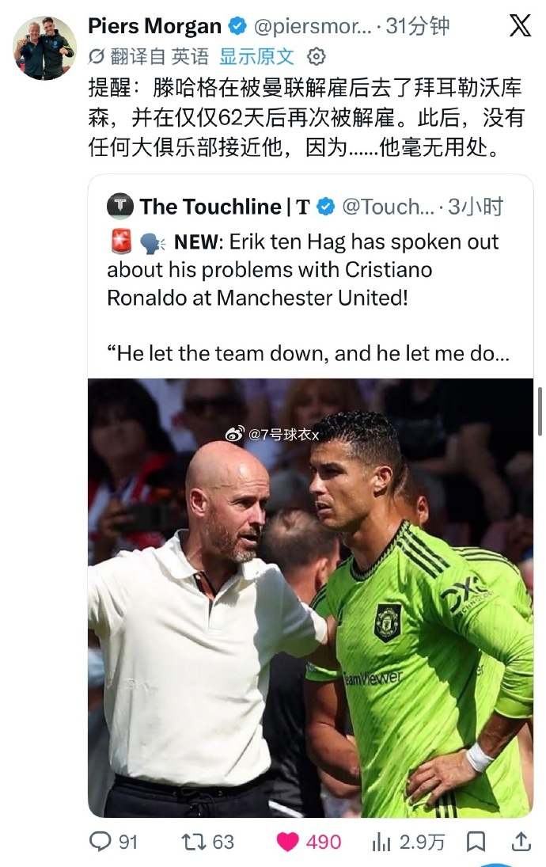Open the quoted ten Hag Ronaldo photo
The width and height of the screenshot is (546, 867).
310,598
